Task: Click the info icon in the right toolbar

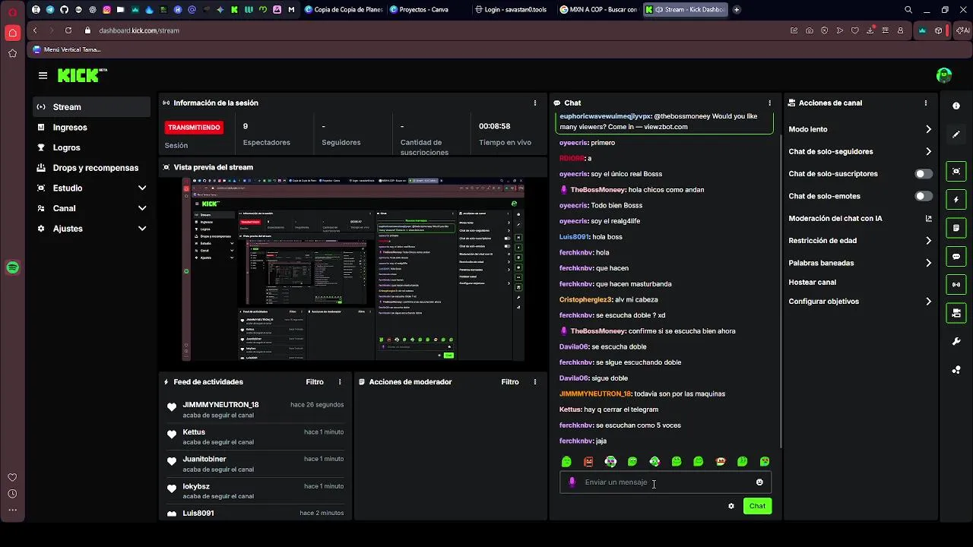Action: [x=956, y=106]
